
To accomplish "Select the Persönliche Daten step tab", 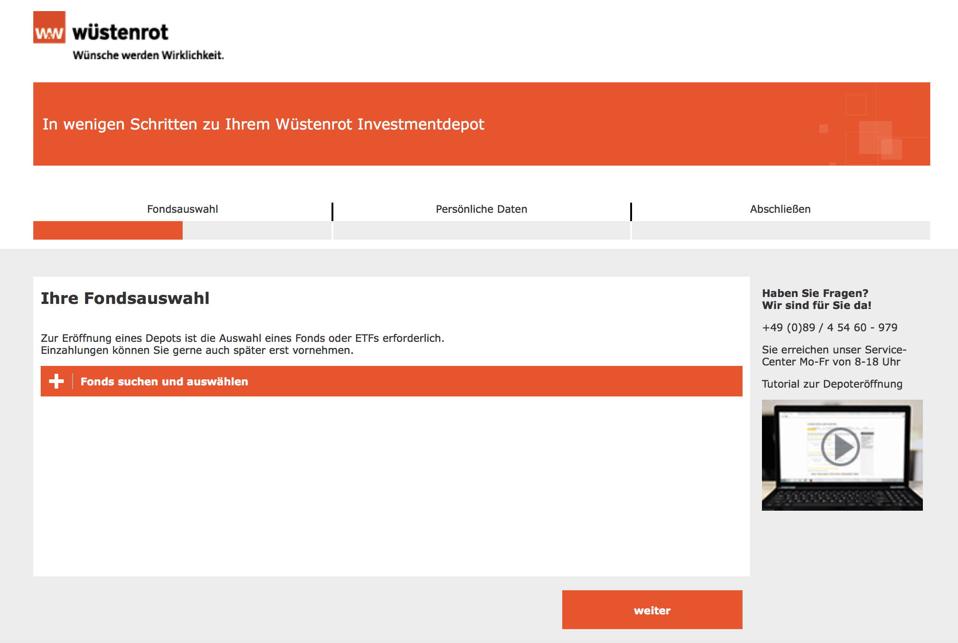I will click(481, 209).
